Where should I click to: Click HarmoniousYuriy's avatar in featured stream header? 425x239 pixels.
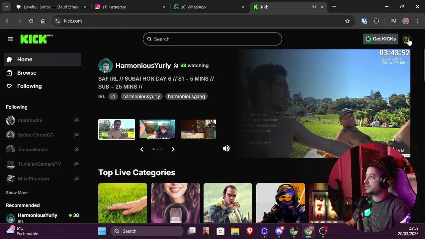pos(106,65)
